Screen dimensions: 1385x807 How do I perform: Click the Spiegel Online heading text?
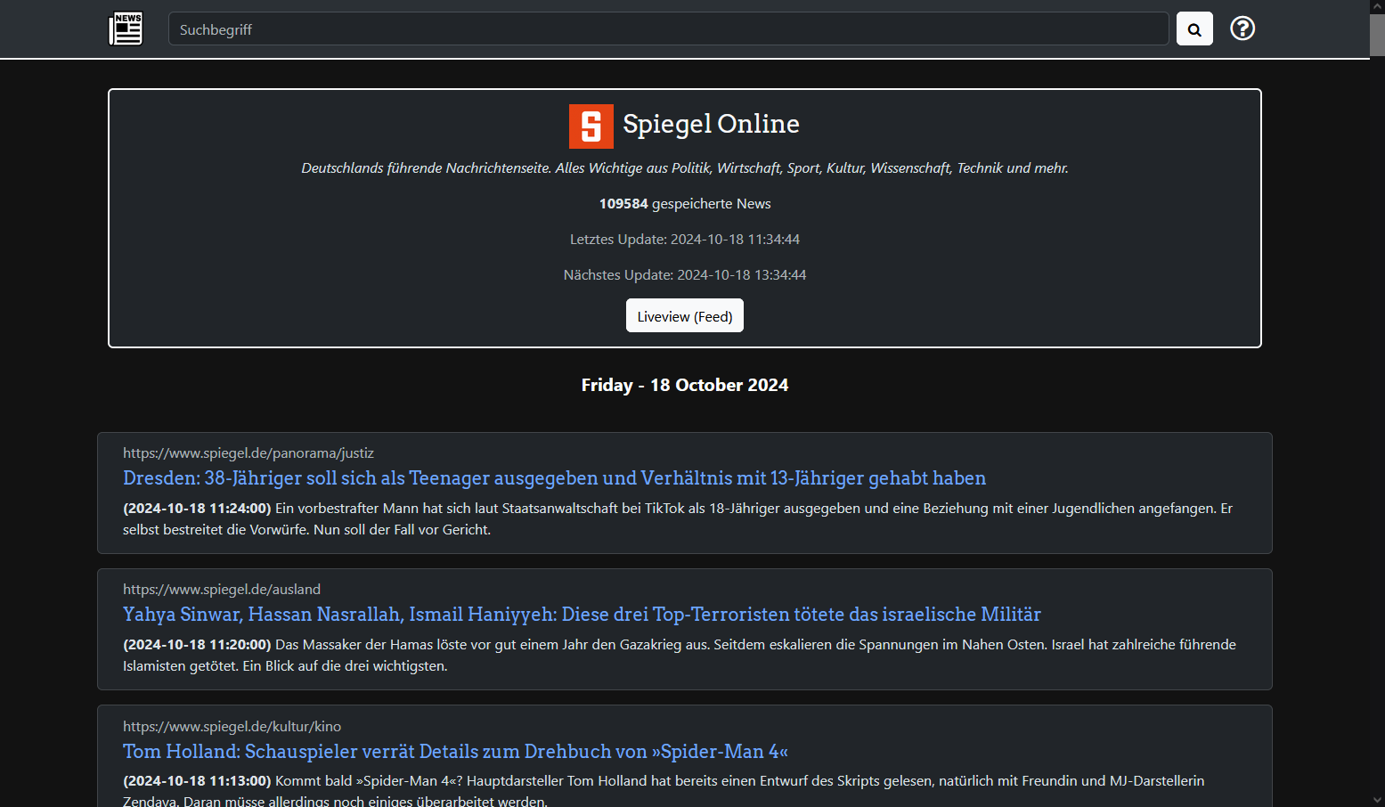coord(711,124)
